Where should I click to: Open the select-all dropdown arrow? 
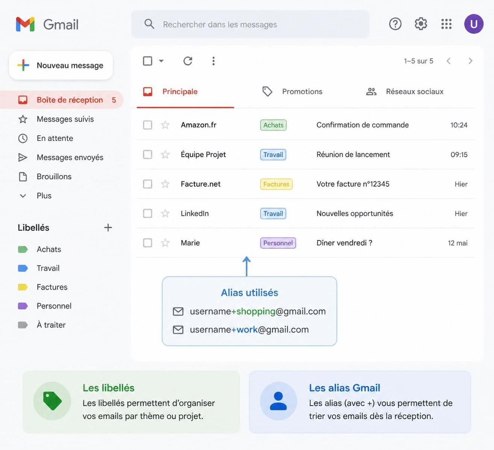click(x=161, y=61)
